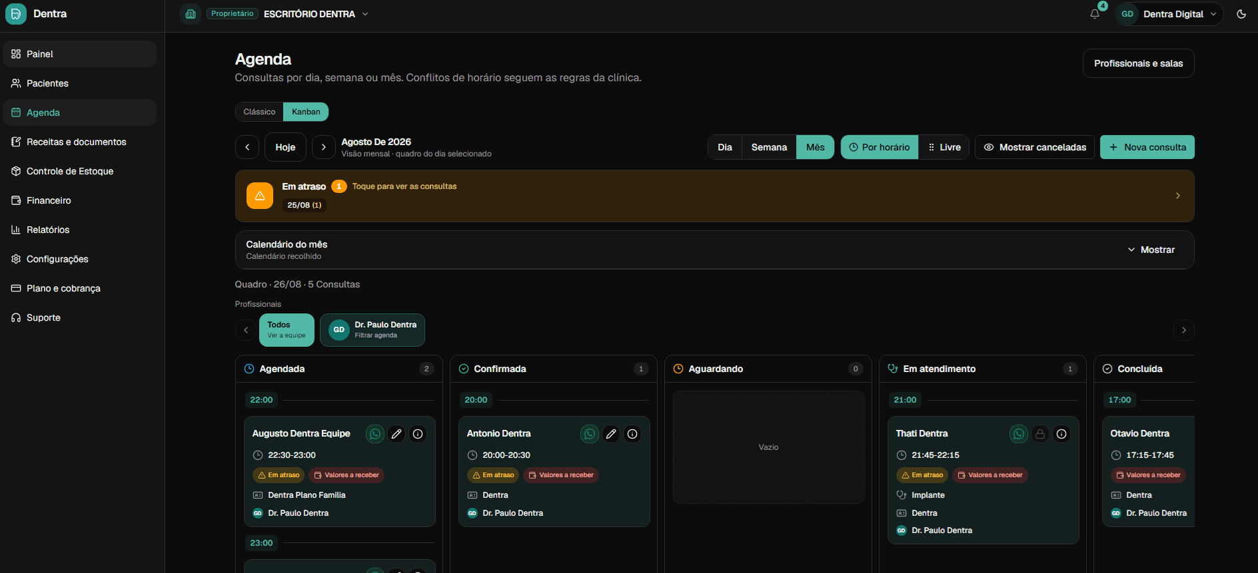1258x573 pixels.
Task: Click Nova consulta button
Action: tap(1147, 147)
